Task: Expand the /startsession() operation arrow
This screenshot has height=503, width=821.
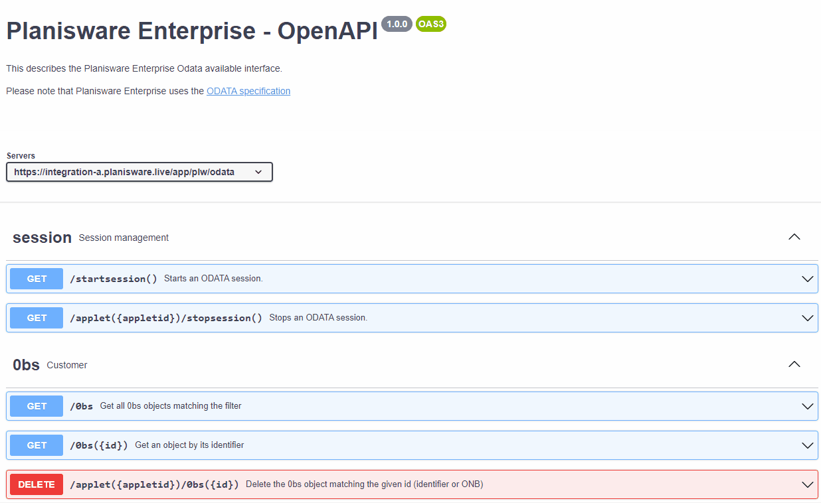Action: point(808,279)
